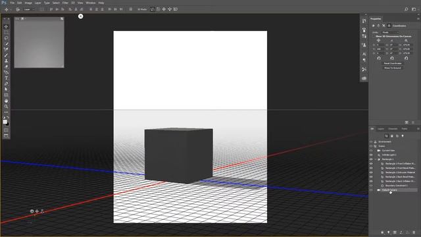
Task: Open the Window menu
Action: click(x=91, y=3)
